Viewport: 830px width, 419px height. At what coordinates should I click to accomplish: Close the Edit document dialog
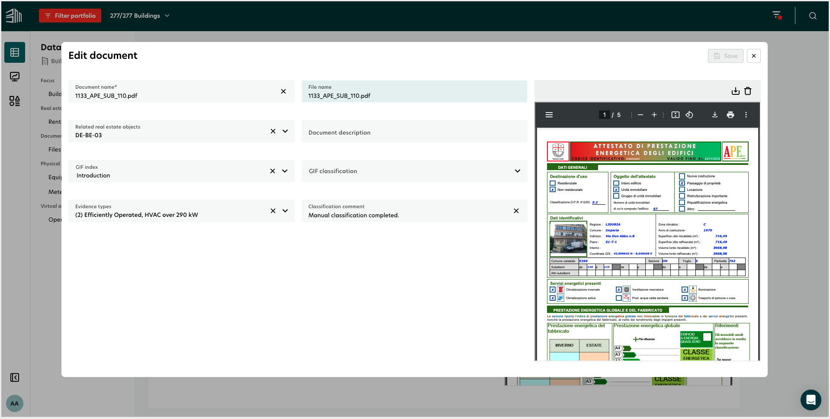click(754, 56)
